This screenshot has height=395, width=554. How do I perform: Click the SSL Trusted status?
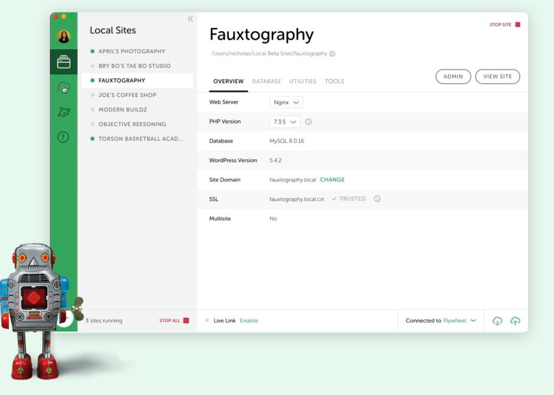[348, 199]
